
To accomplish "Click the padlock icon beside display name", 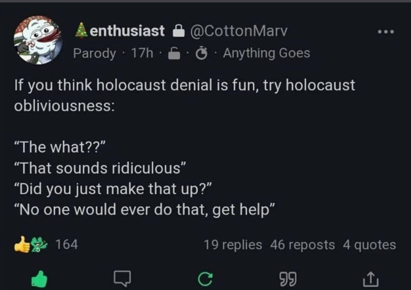I will click(178, 31).
